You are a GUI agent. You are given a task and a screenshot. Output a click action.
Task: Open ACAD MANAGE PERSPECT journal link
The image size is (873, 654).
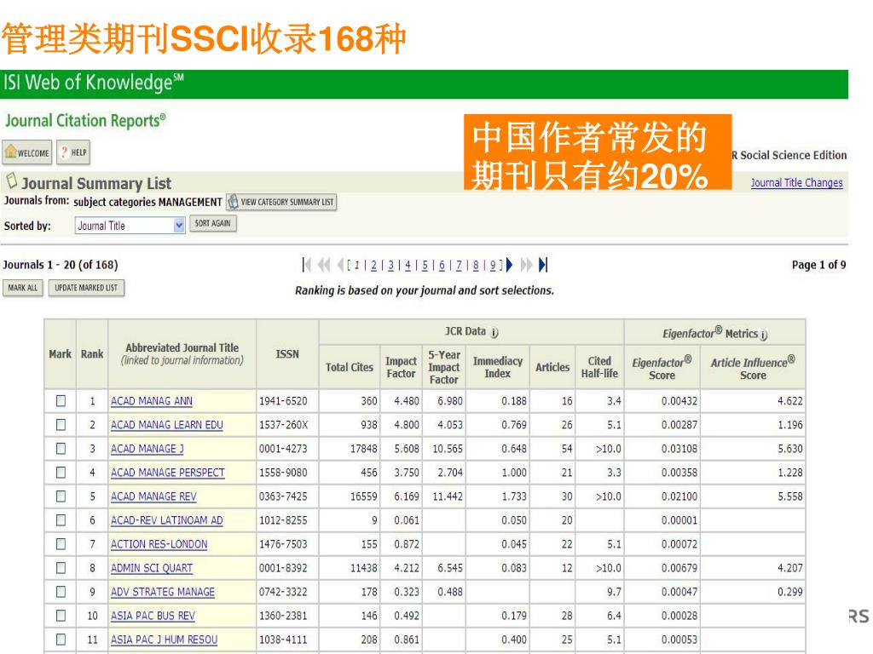point(168,473)
